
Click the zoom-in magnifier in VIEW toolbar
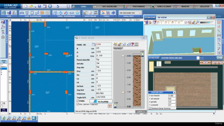tap(19, 118)
